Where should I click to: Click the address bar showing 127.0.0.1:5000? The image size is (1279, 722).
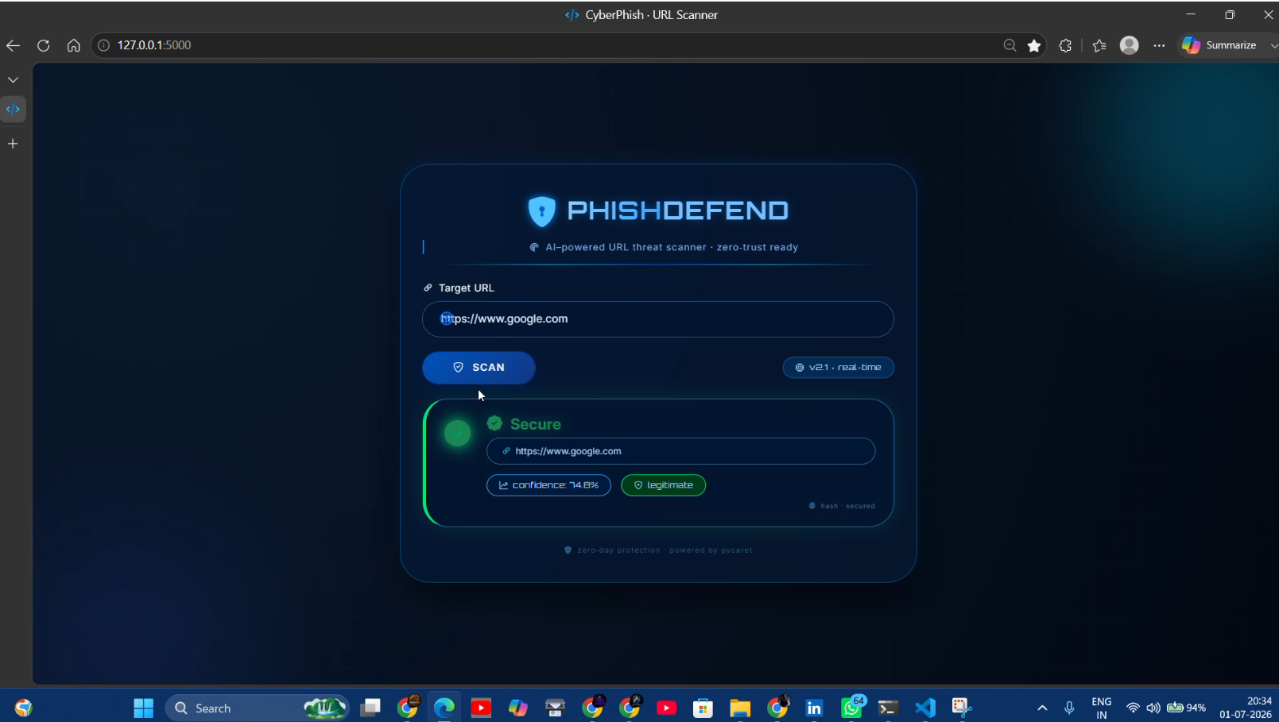coord(154,45)
